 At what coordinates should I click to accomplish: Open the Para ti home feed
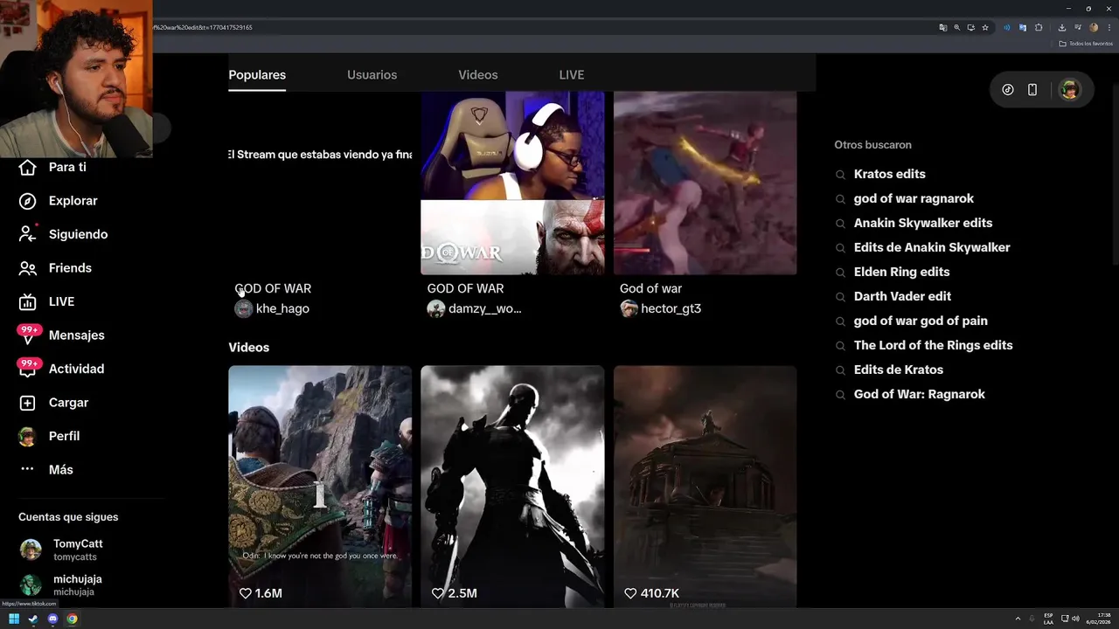coord(52,167)
